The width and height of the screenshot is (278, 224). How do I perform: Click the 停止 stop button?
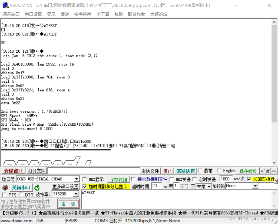point(167,171)
